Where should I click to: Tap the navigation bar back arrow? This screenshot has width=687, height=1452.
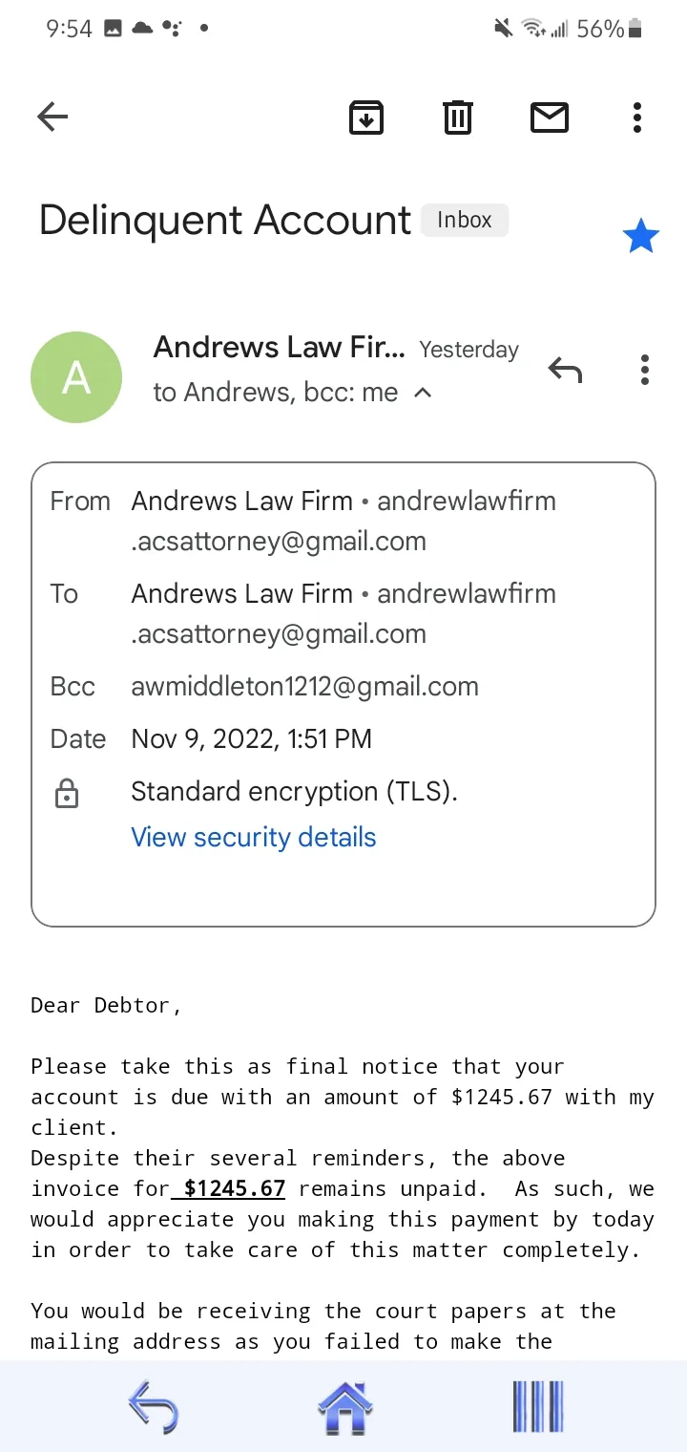[153, 1406]
